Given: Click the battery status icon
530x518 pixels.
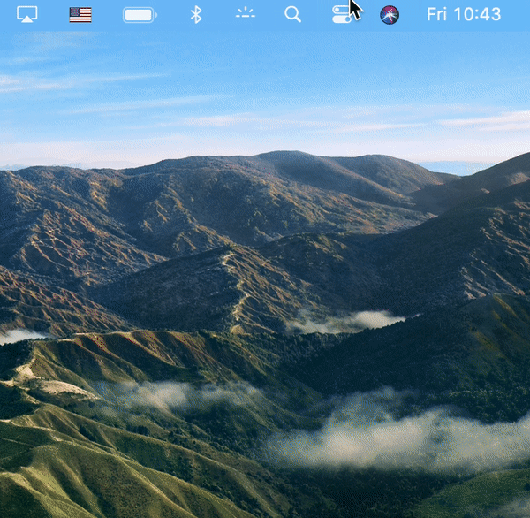Looking at the screenshot, I should coord(139,14).
